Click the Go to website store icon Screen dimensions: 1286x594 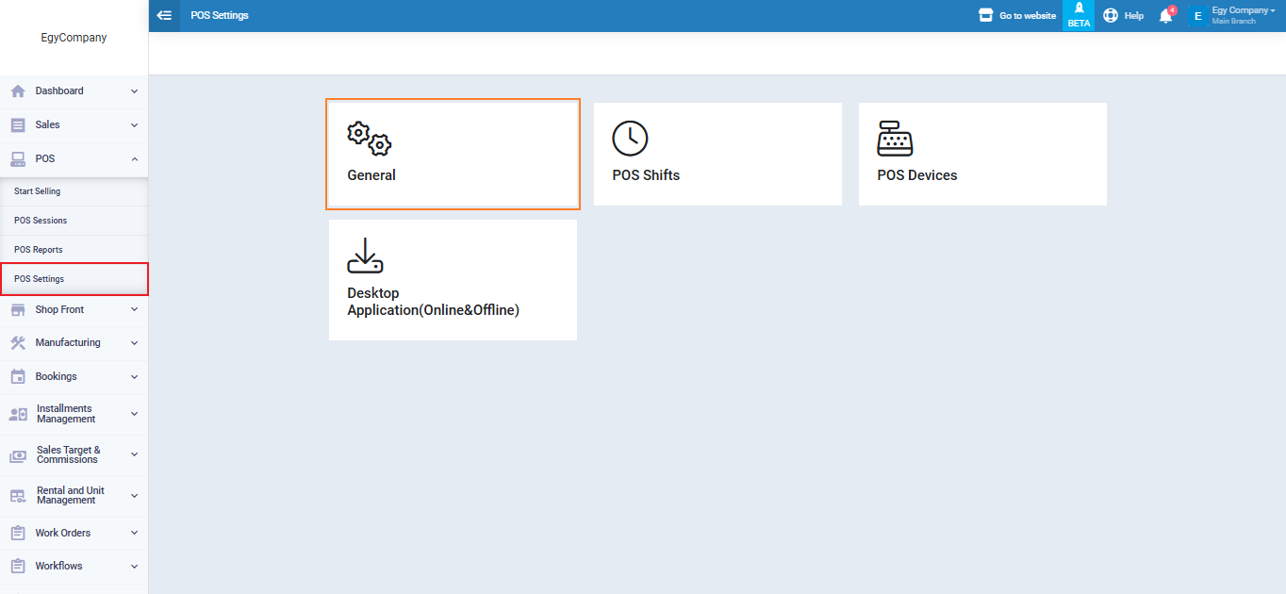coord(986,16)
